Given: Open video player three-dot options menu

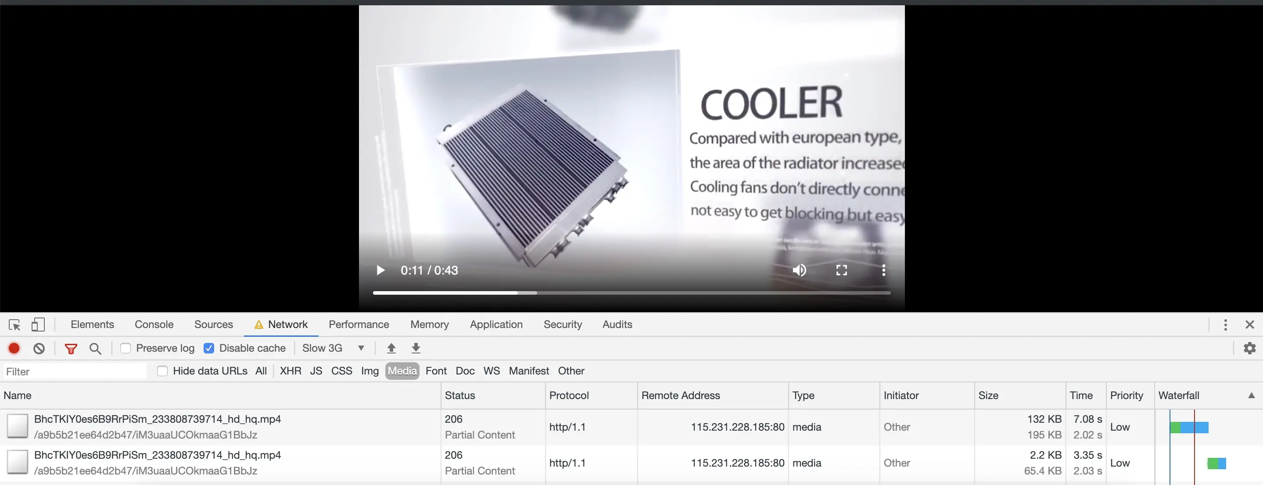Looking at the screenshot, I should pyautogui.click(x=883, y=271).
